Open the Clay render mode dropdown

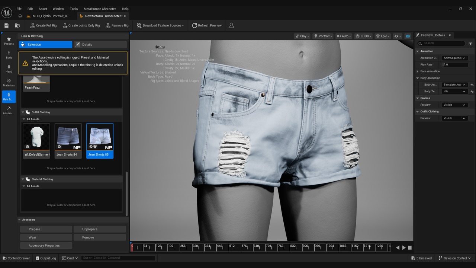[302, 36]
